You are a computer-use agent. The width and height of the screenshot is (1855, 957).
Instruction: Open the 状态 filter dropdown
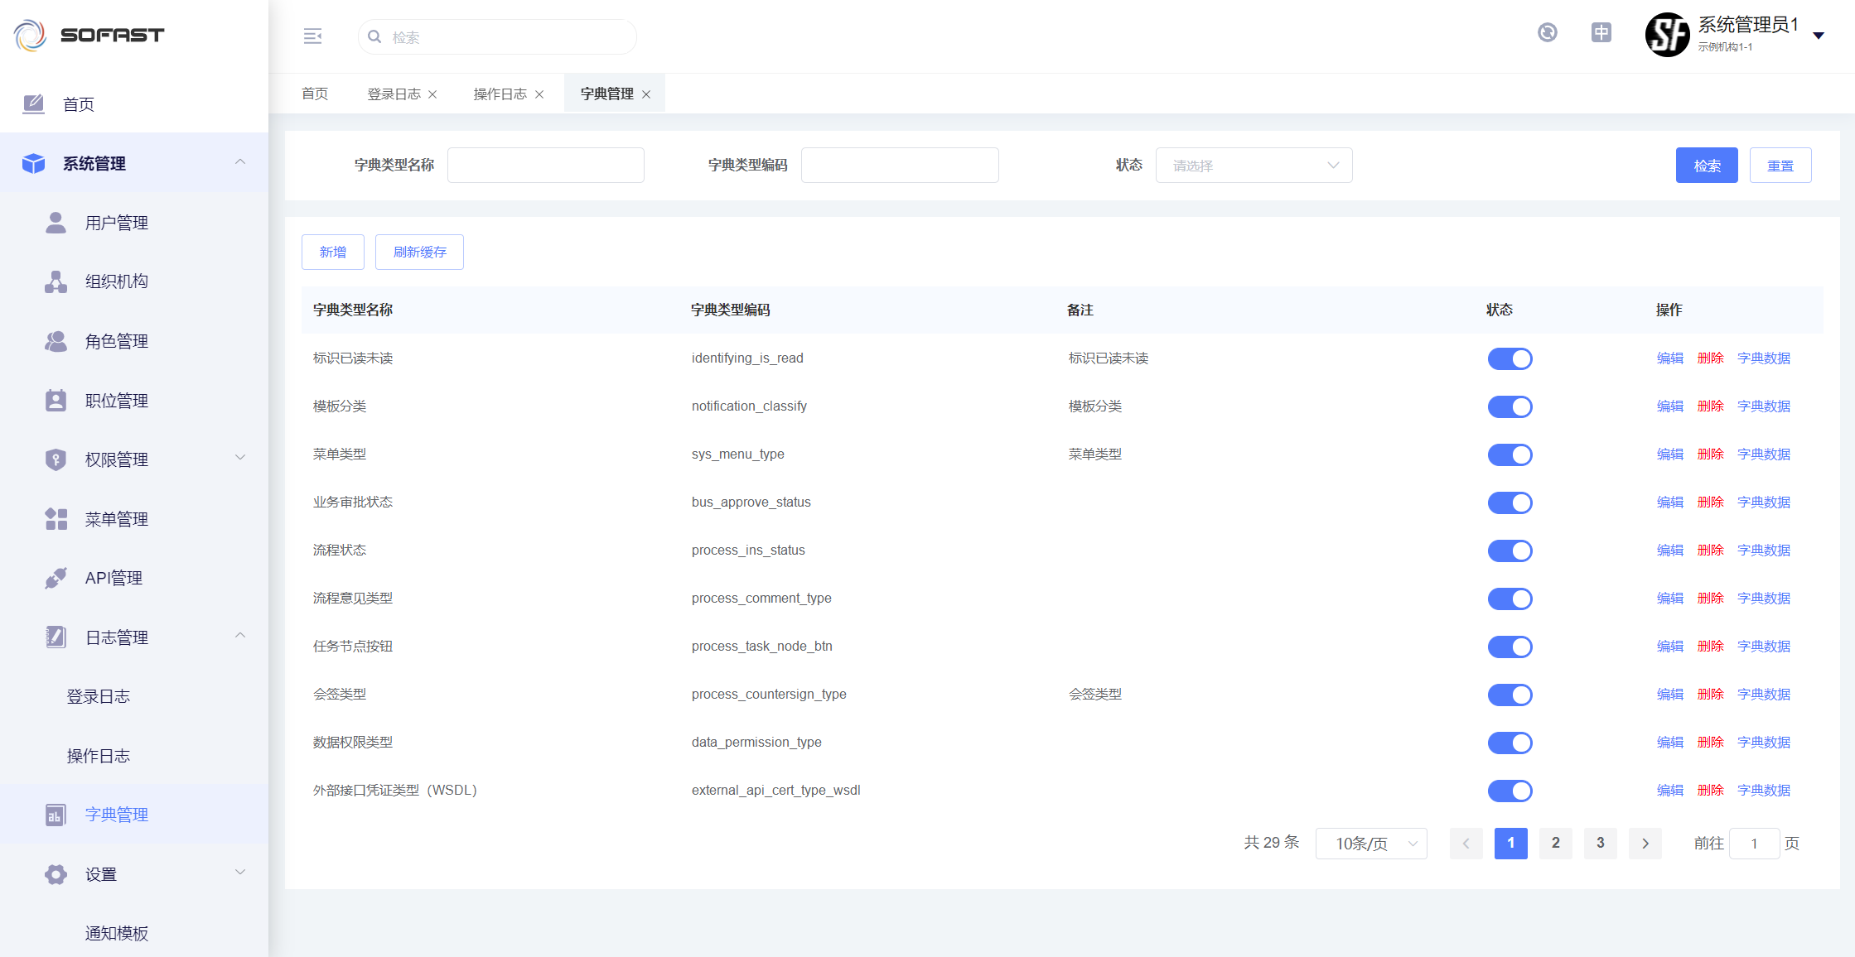(1254, 166)
